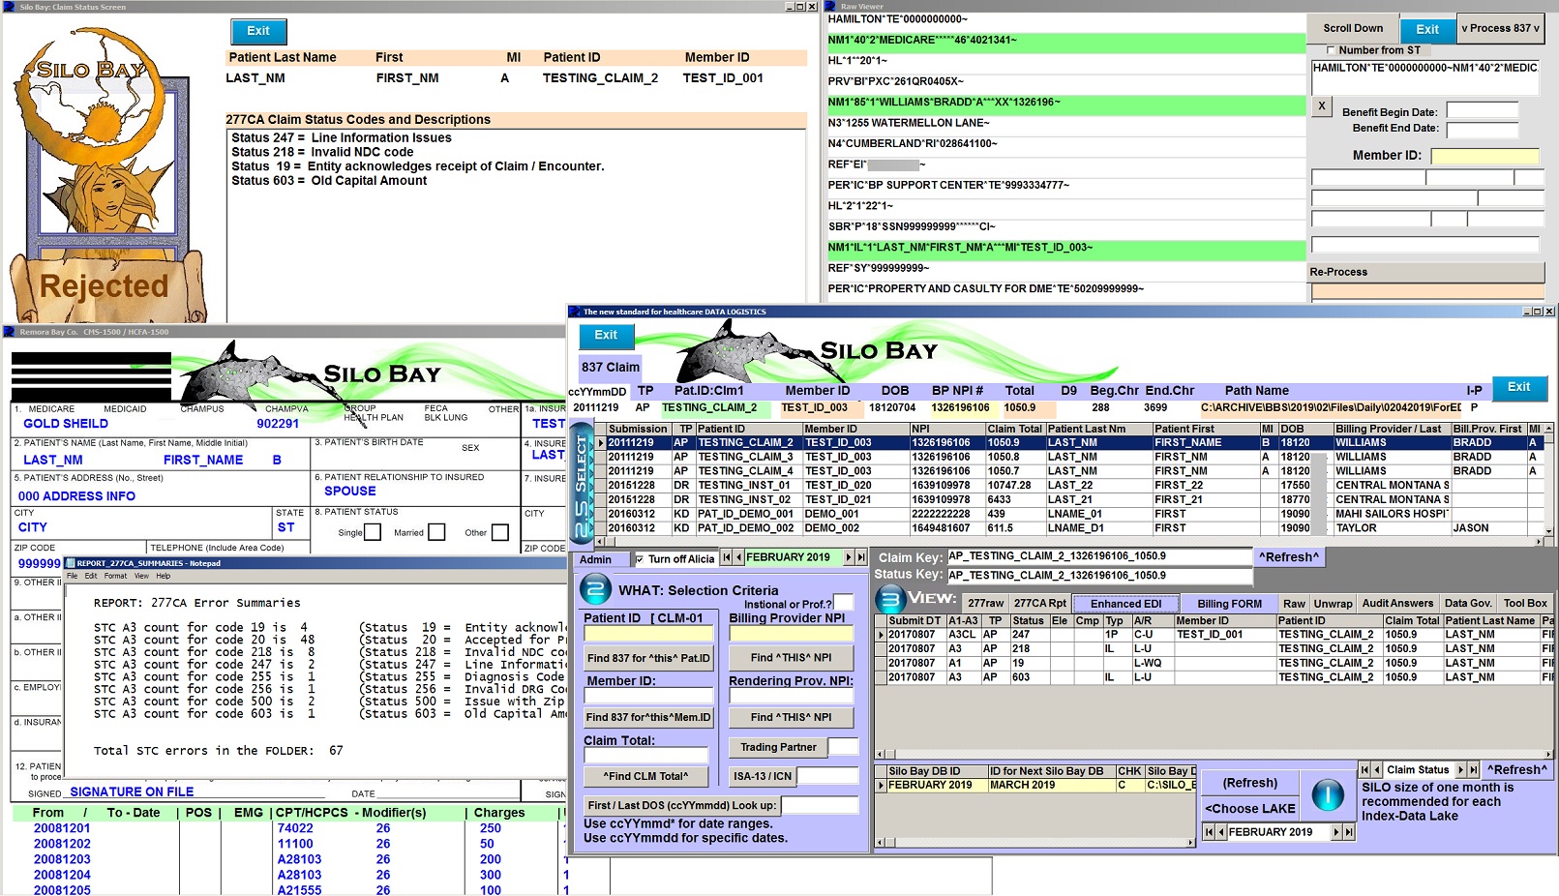Click row selector for status 247 row
The image size is (1559, 896).
[x=881, y=635]
